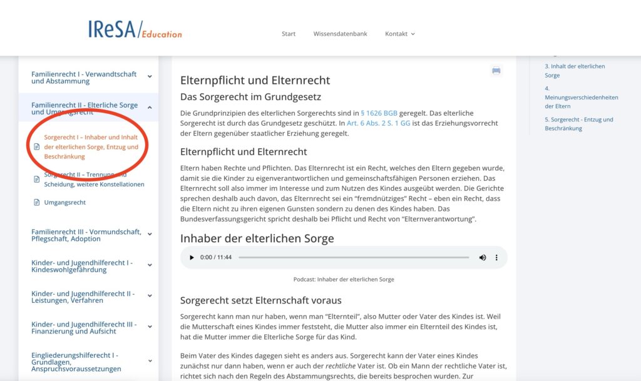Open the Kontakt dropdown menu

tap(399, 34)
